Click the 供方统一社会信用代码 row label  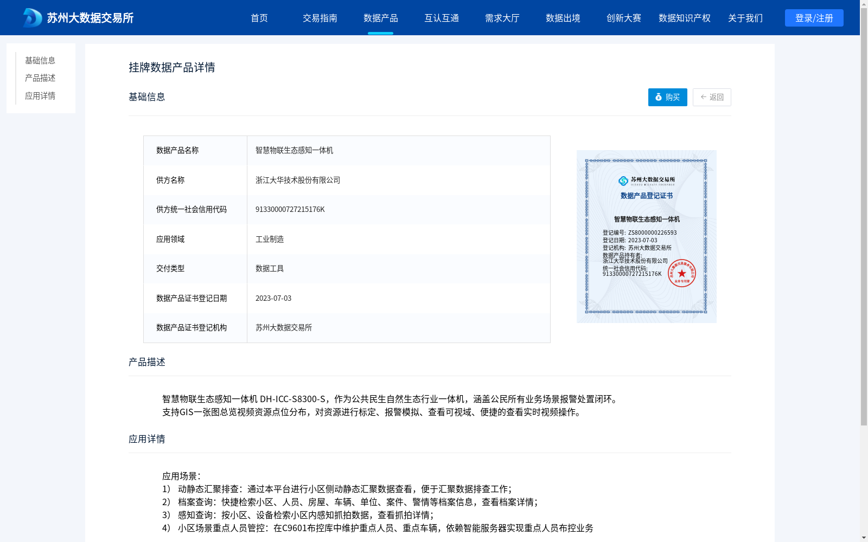[x=192, y=209]
